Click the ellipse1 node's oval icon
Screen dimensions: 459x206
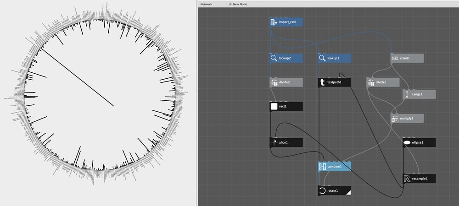point(407,143)
